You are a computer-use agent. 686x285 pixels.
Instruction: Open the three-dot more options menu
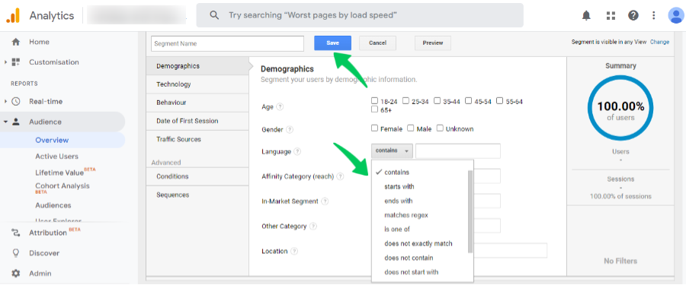[654, 16]
